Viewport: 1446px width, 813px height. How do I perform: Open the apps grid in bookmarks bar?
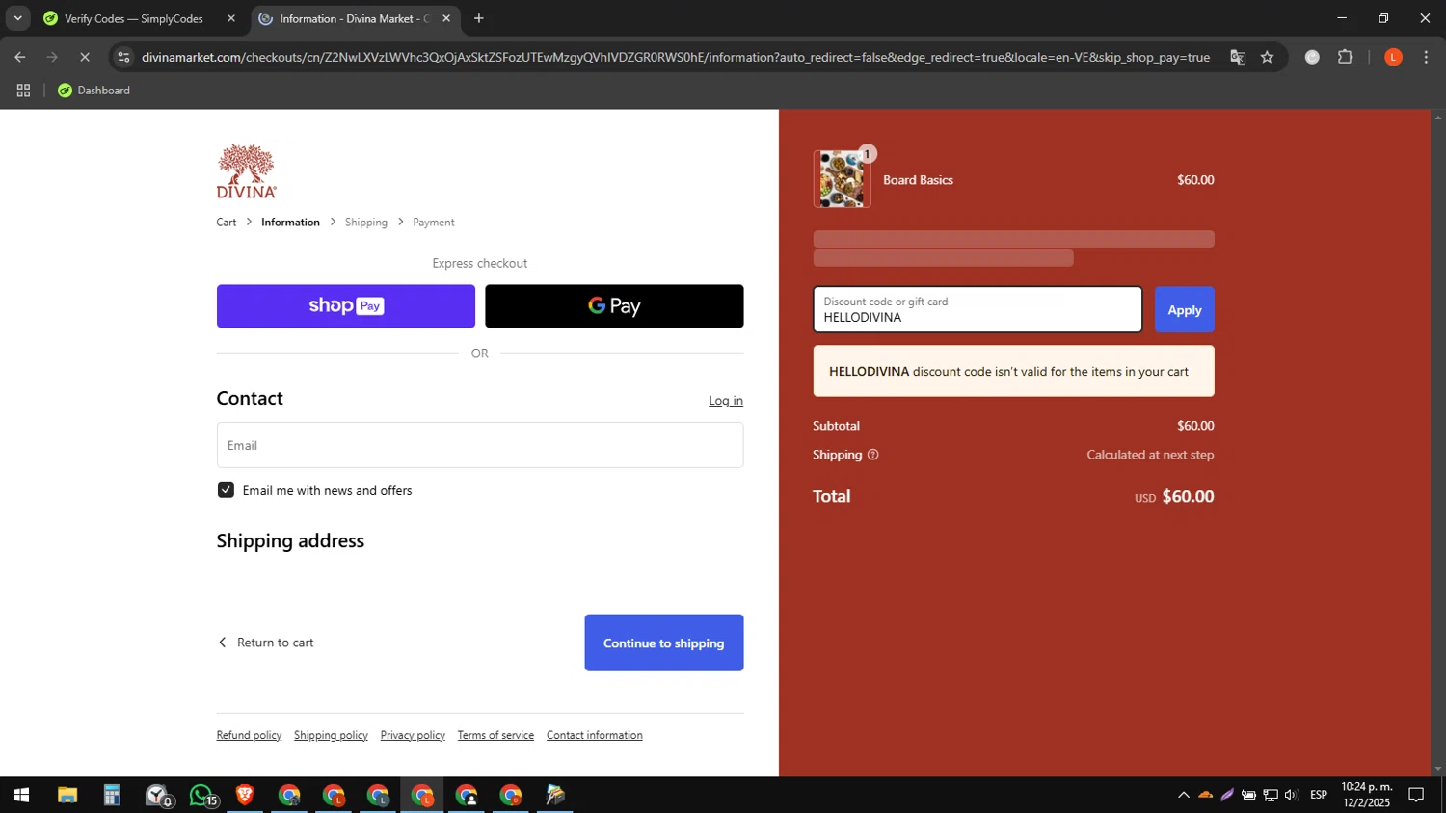pyautogui.click(x=24, y=91)
